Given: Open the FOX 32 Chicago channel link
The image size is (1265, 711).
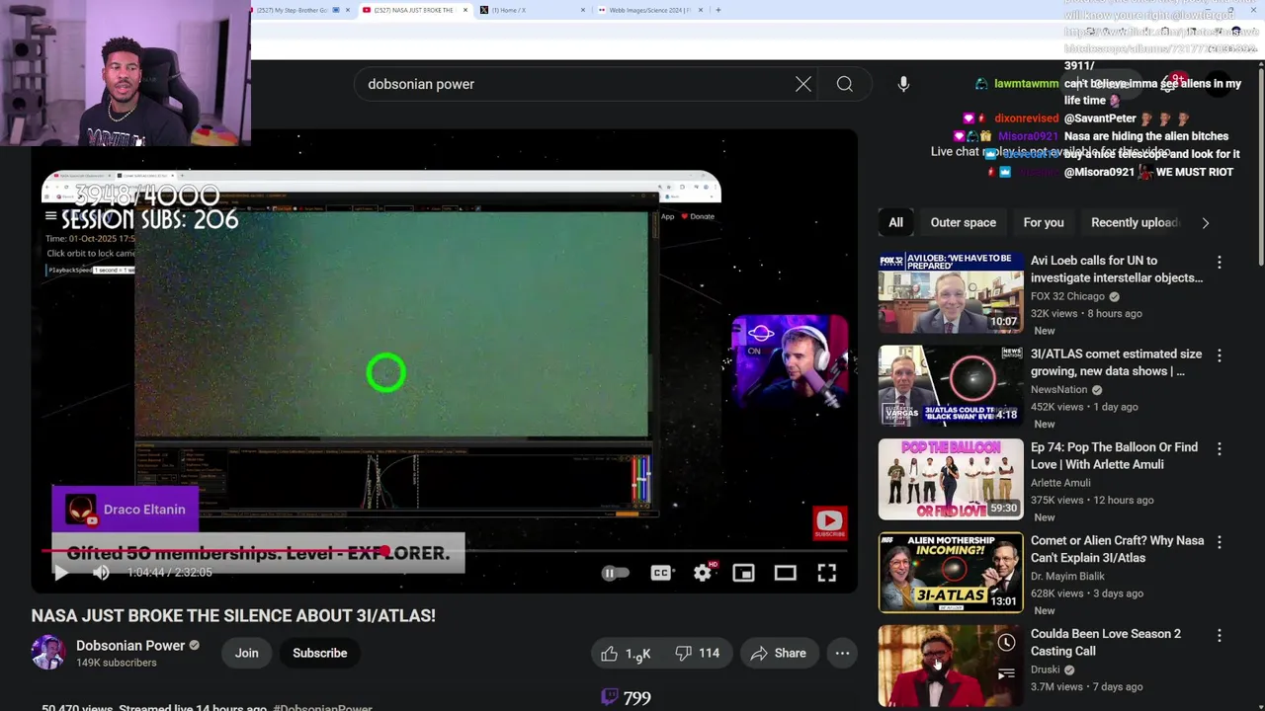Looking at the screenshot, I should tap(1067, 296).
